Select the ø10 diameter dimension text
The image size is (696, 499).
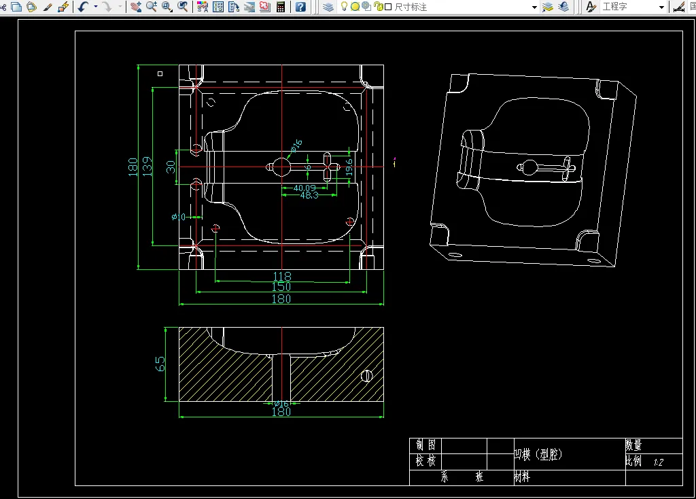pyautogui.click(x=179, y=217)
